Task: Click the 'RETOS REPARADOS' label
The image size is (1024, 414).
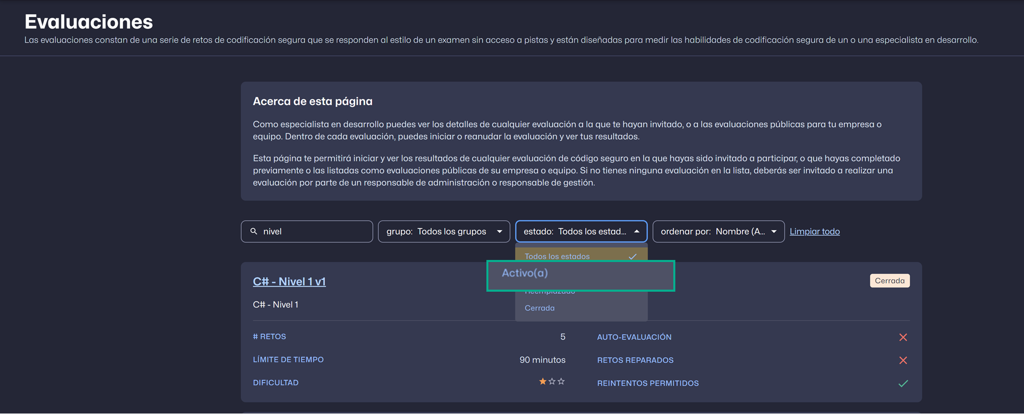Action: [635, 360]
